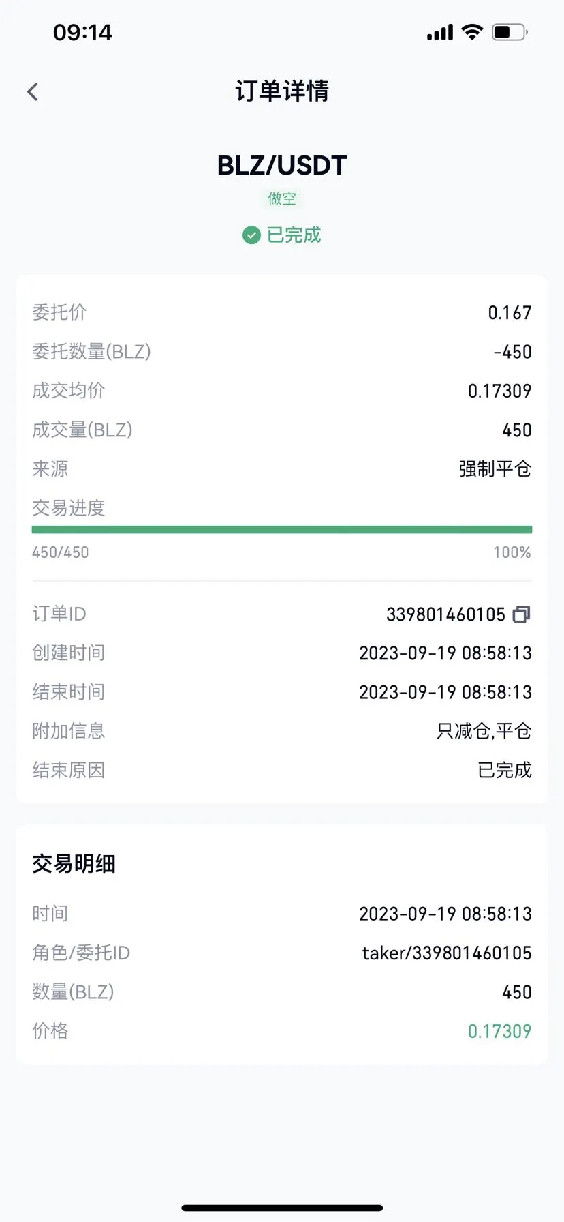This screenshot has width=564, height=1222.
Task: Tap the green price value 0.17309
Action: click(x=499, y=1031)
